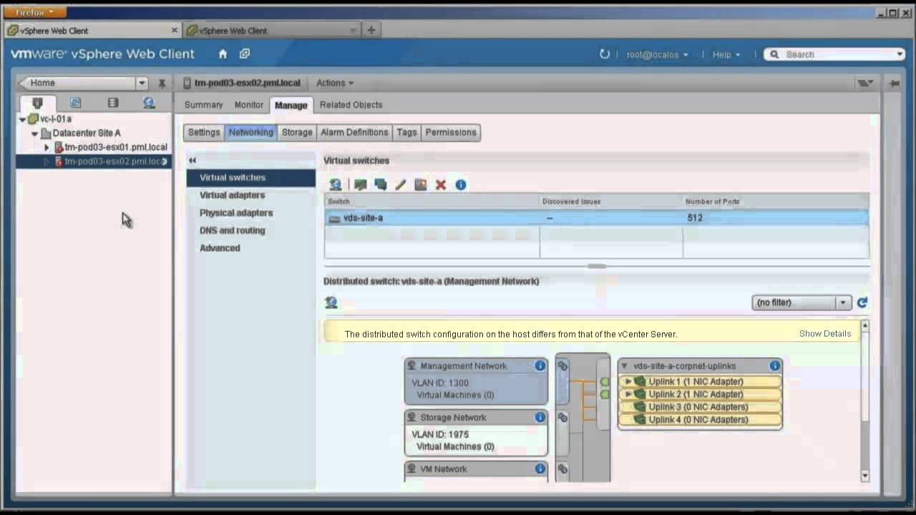Switch to second vSphere Web Client browser tab
This screenshot has height=515, width=916.
point(271,31)
